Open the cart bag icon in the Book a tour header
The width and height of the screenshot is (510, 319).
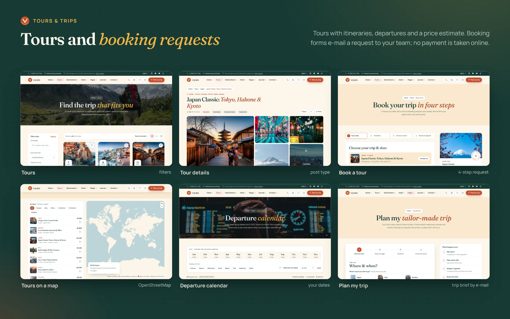click(462, 80)
